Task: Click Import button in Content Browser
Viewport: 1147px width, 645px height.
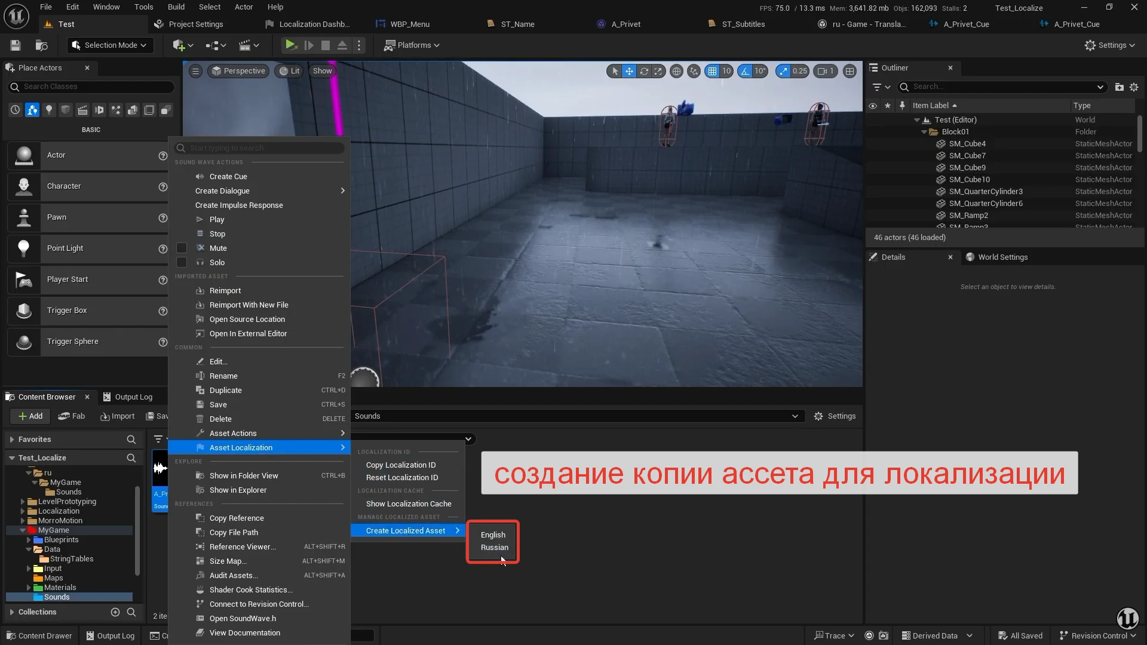Action: (118, 416)
